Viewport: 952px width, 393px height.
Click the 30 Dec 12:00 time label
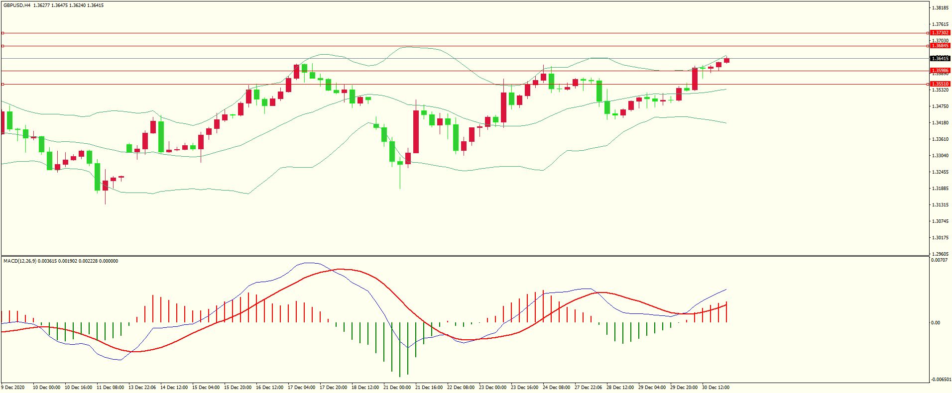715,388
